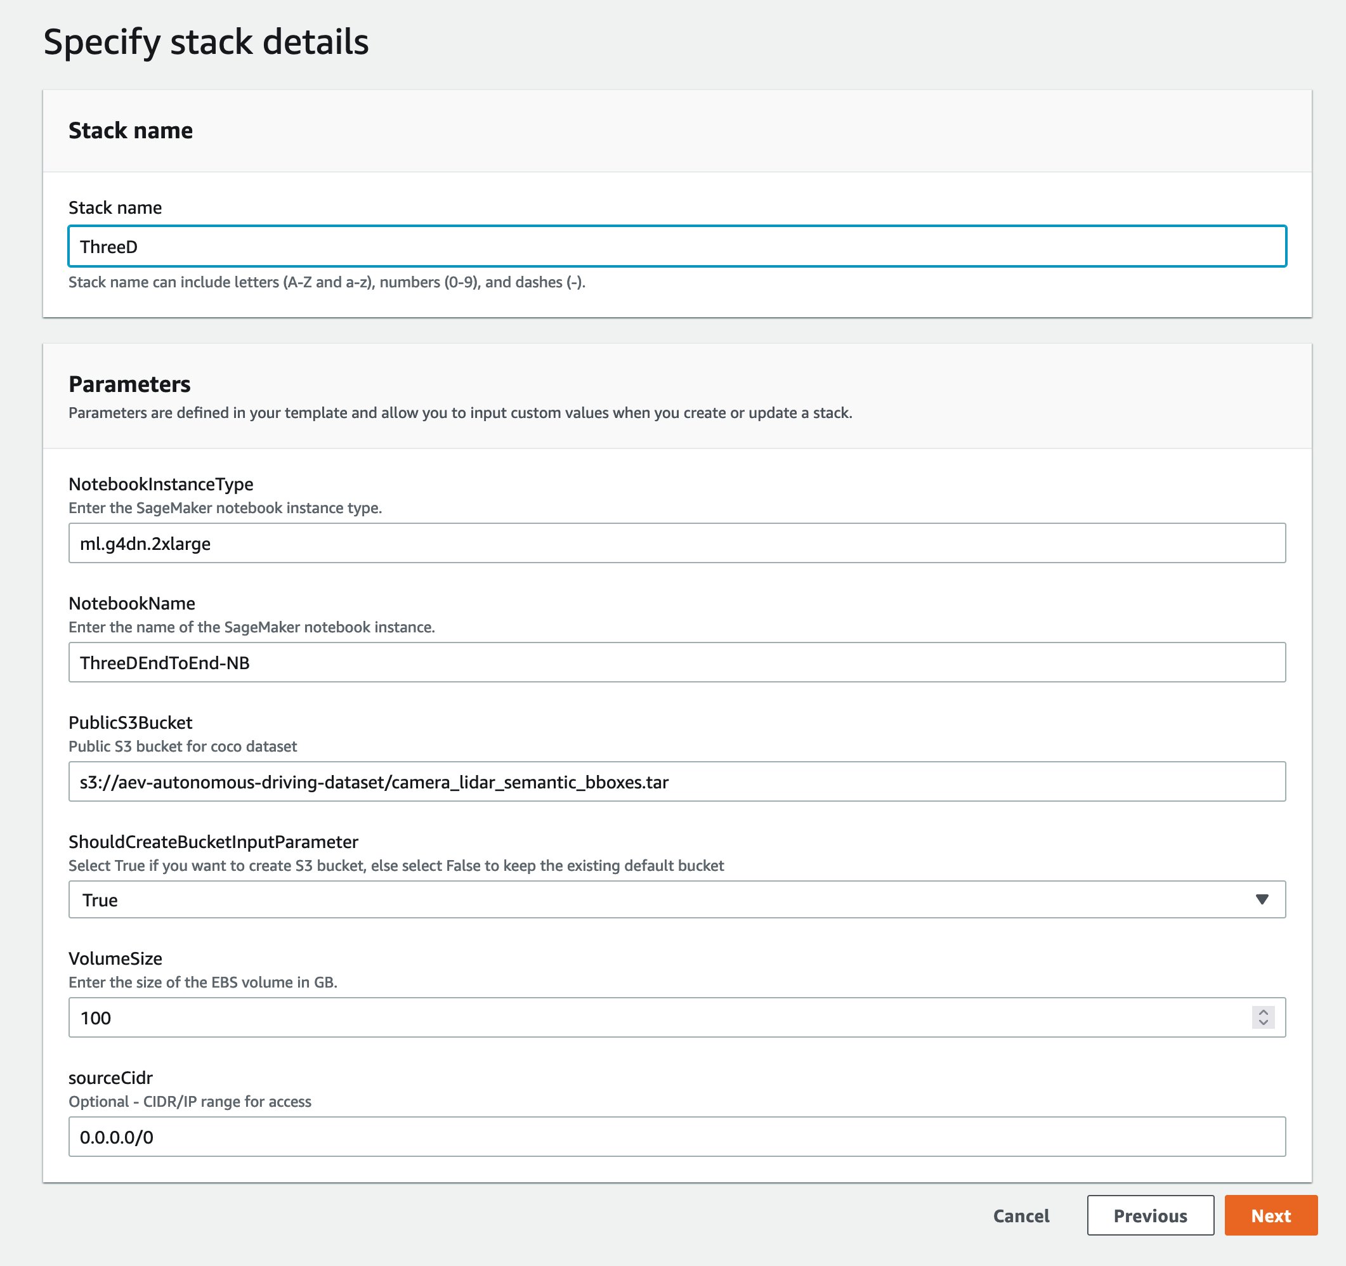Click the Parameters description sentence
The image size is (1346, 1266).
point(461,413)
